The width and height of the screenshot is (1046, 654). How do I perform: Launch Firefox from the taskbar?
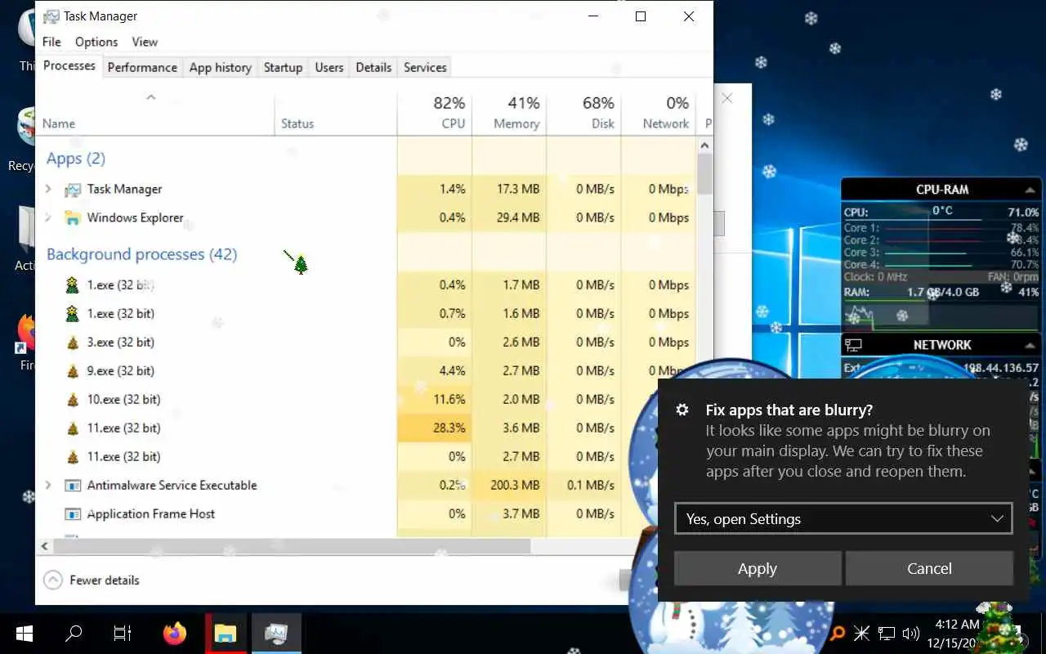(174, 634)
